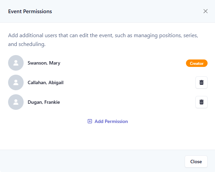Select the Swanson, Mary name label

point(44,63)
